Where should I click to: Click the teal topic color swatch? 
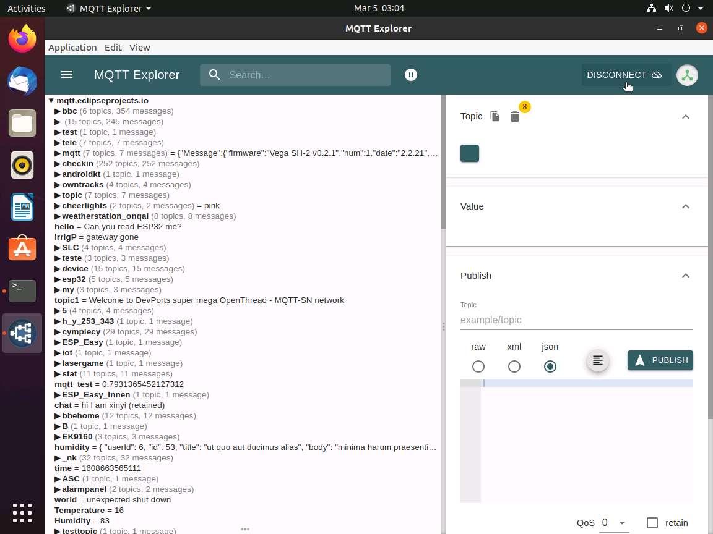470,153
